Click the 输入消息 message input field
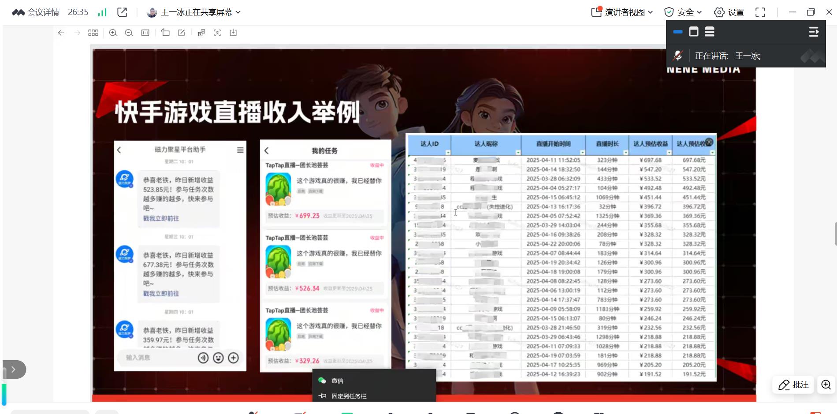Image resolution: width=837 pixels, height=414 pixels. click(x=156, y=358)
